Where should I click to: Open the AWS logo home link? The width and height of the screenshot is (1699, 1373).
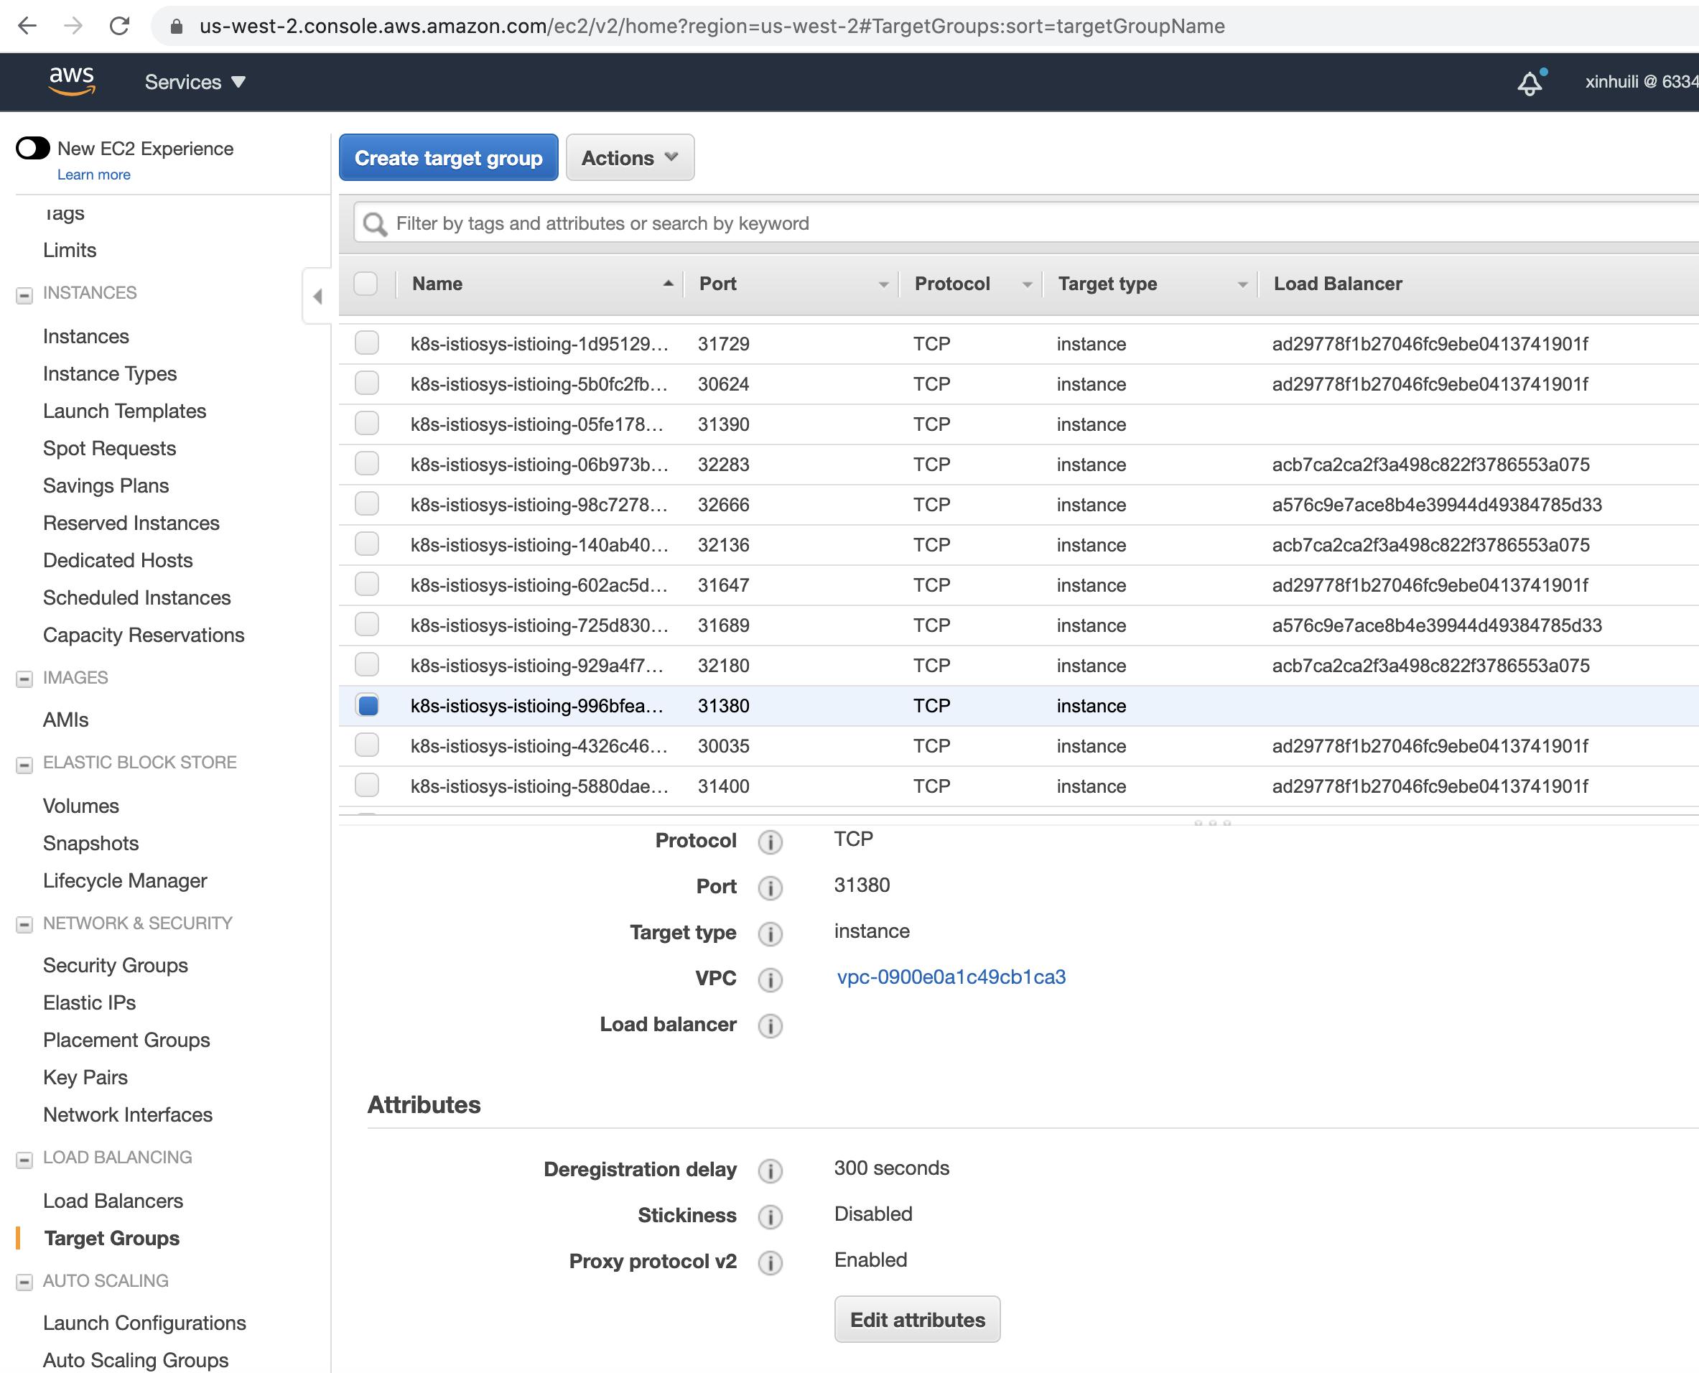72,80
